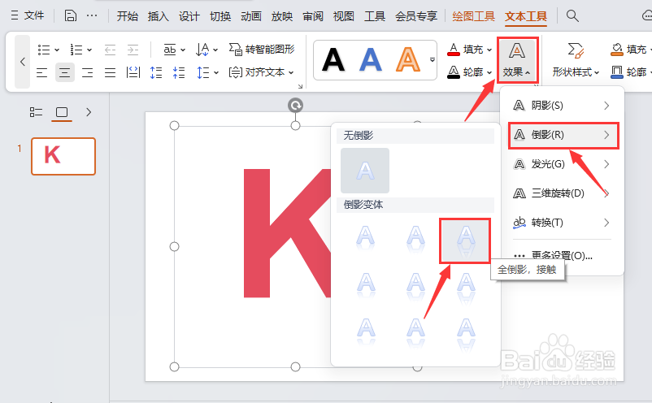Open the 发光(G) submenu
The width and height of the screenshot is (652, 403).
(x=562, y=164)
